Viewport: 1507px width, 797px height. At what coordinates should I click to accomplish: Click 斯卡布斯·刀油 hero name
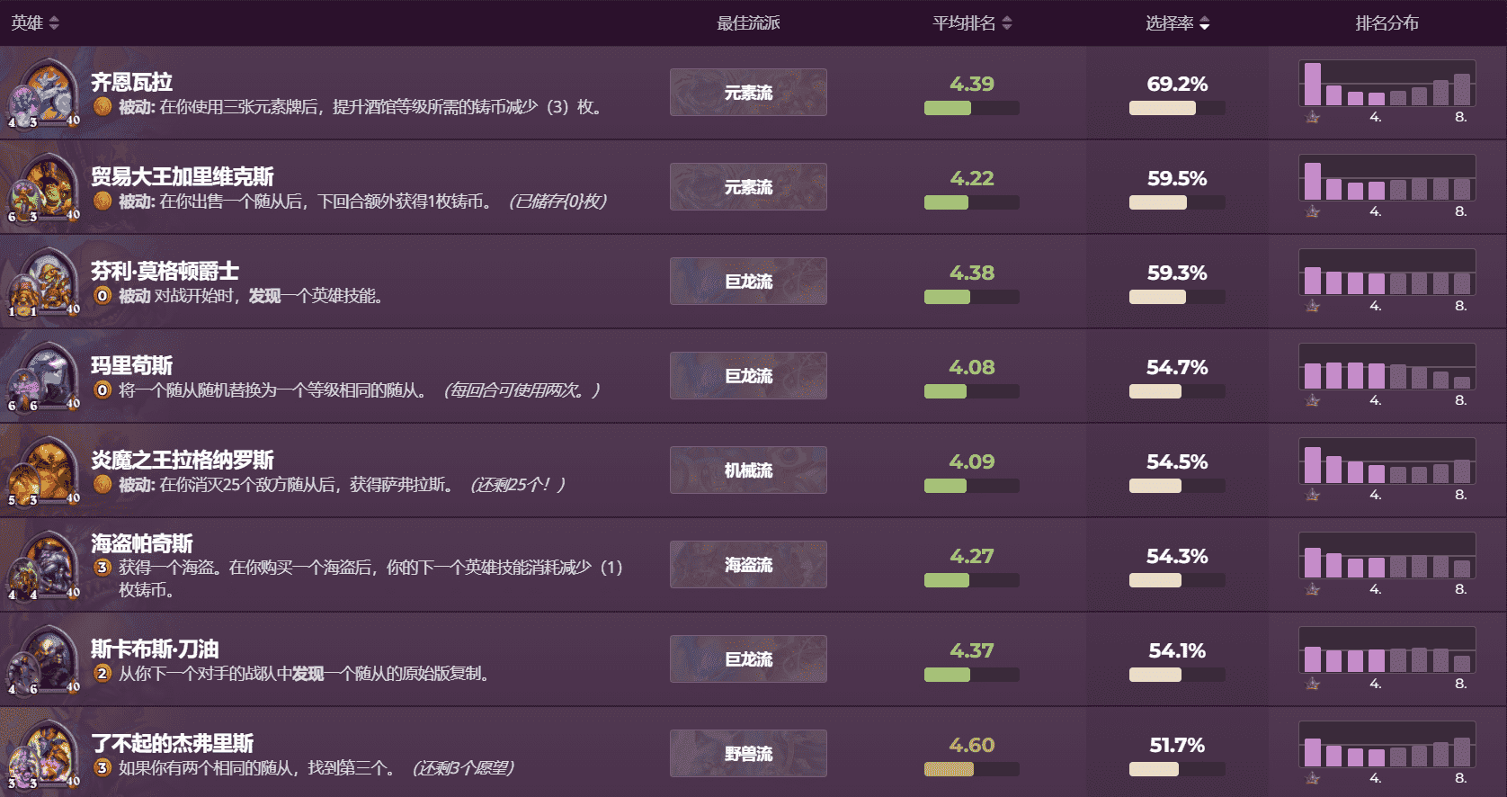pyautogui.click(x=155, y=649)
